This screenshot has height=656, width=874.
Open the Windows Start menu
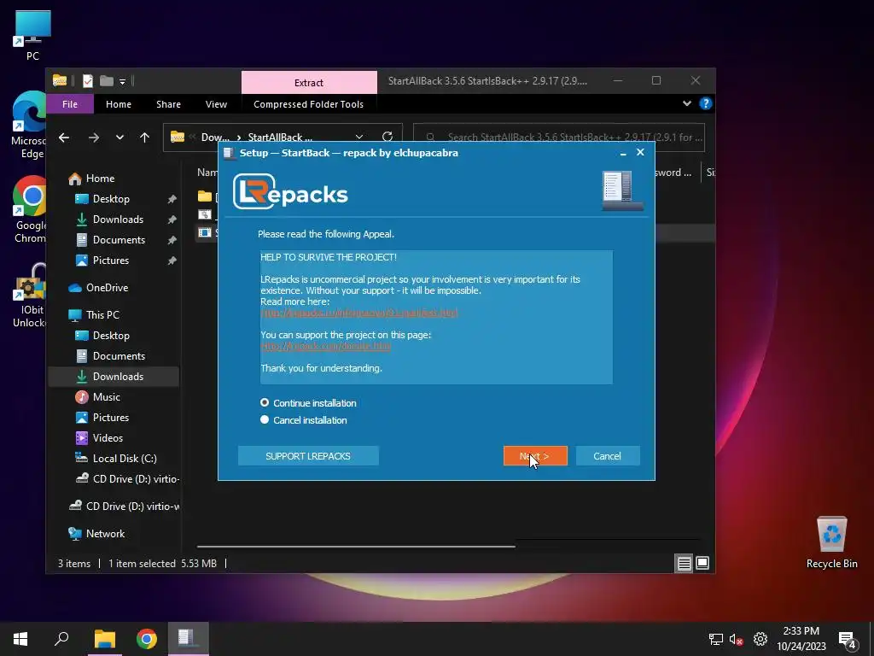click(x=20, y=639)
